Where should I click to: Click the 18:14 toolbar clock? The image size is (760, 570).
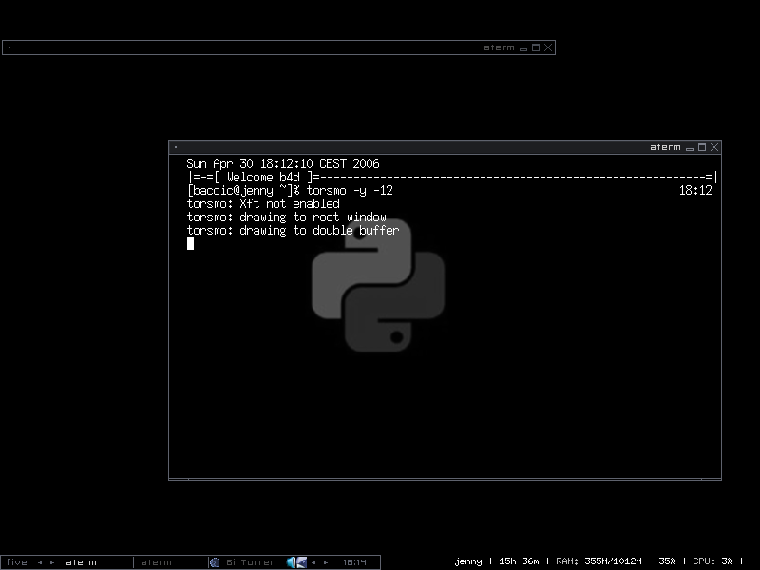(354, 562)
